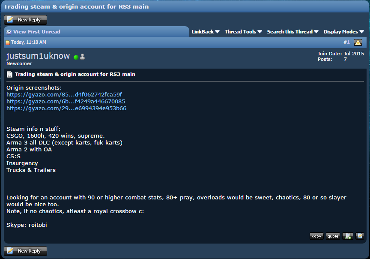Click 'Arma 2 with OA' line

(x=29, y=150)
